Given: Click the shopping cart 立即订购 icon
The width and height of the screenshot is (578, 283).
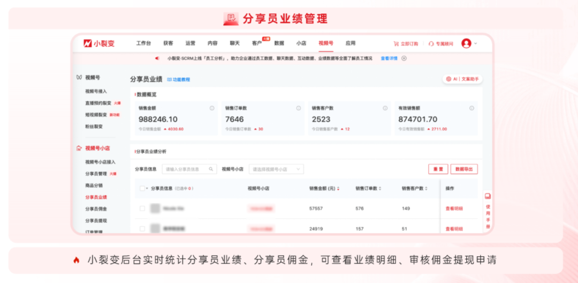Looking at the screenshot, I should tap(396, 44).
